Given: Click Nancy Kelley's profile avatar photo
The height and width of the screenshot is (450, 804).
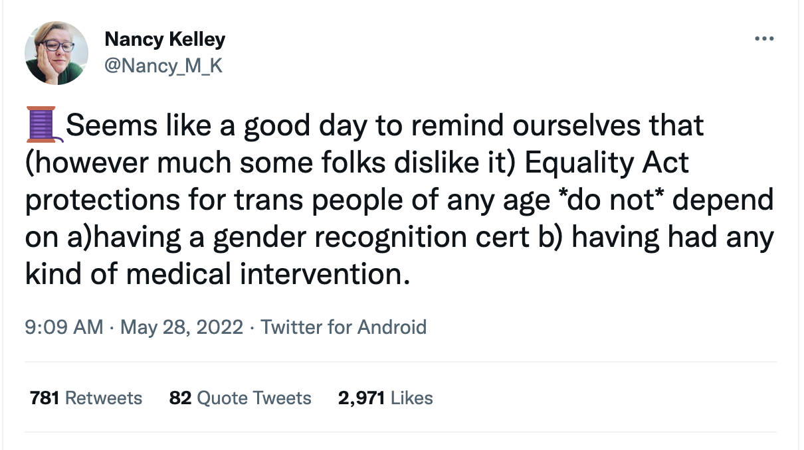Looking at the screenshot, I should click(56, 53).
